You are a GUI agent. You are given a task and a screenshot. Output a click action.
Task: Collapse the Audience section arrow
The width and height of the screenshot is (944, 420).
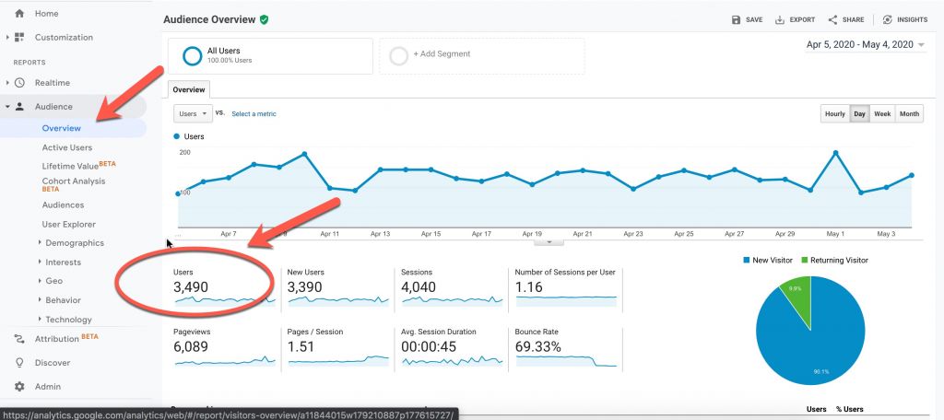[x=7, y=107]
